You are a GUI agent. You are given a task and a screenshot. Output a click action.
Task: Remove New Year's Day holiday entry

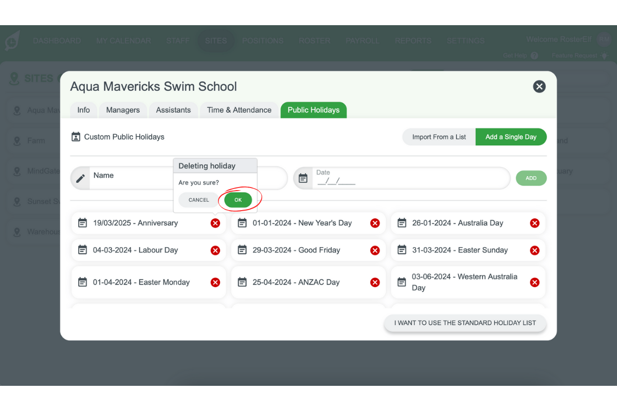pyautogui.click(x=375, y=223)
